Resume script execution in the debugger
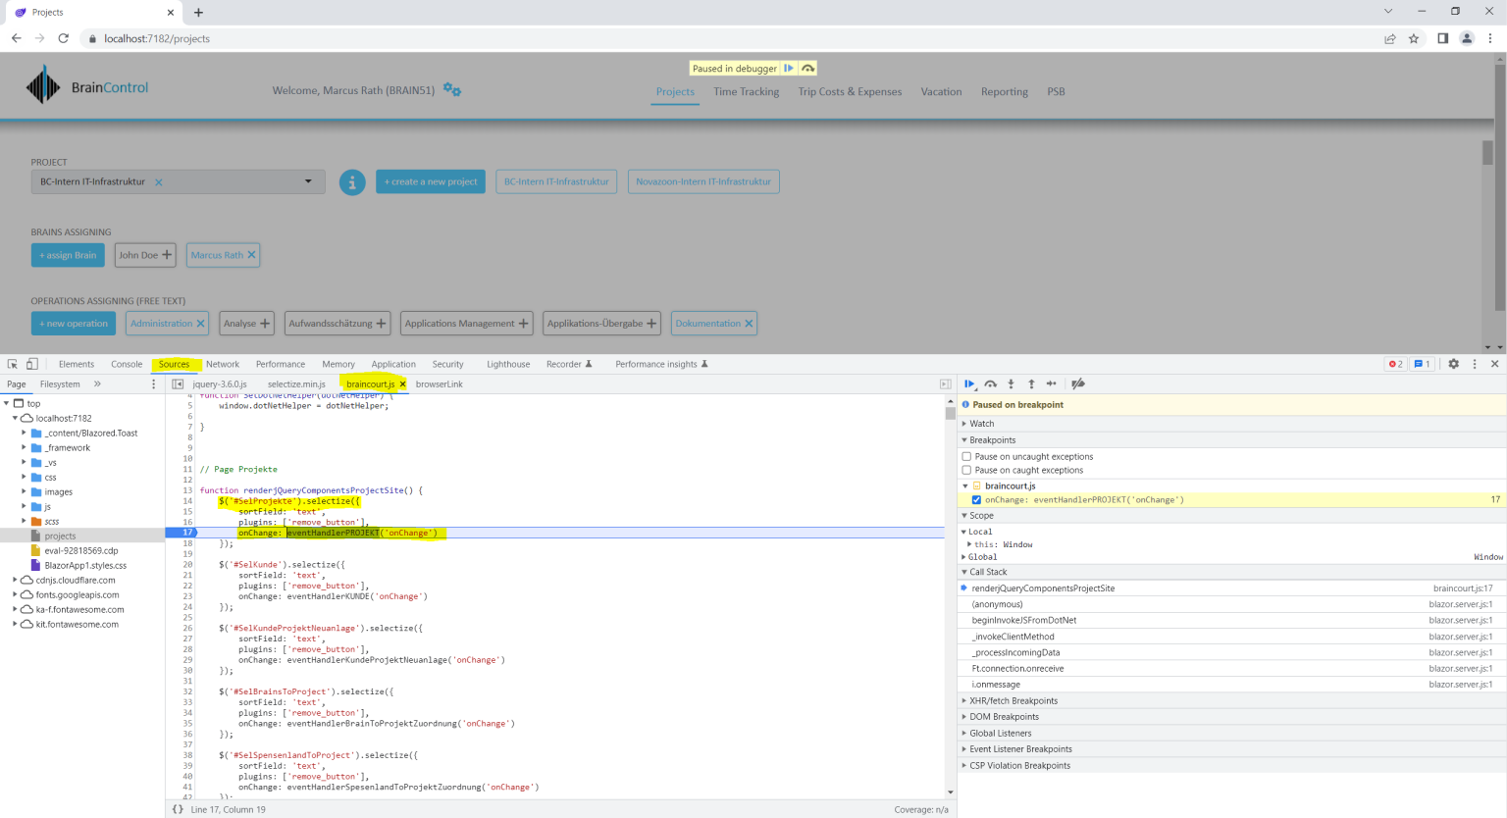Viewport: 1507px width, 818px height. click(x=969, y=383)
